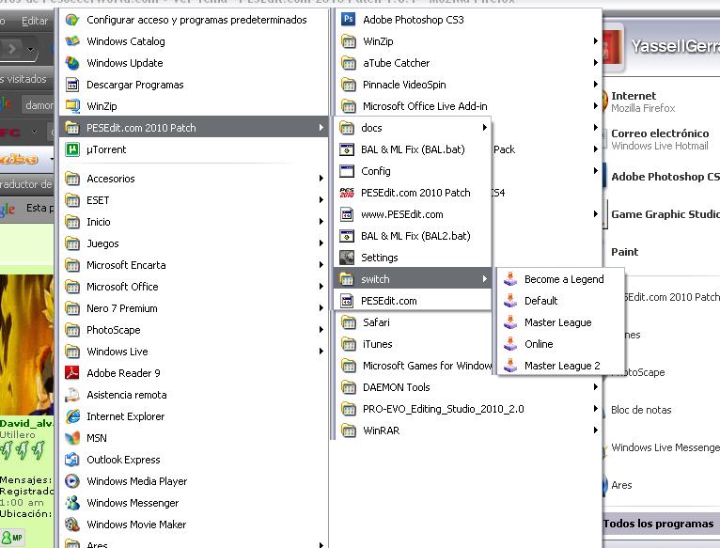The height and width of the screenshot is (548, 720).
Task: Launch Paint from Start menu list
Action: click(x=661, y=252)
